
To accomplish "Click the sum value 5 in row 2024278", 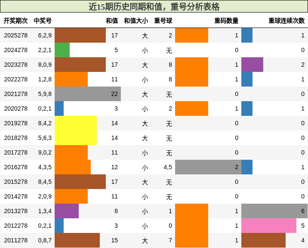I will 116,50.
